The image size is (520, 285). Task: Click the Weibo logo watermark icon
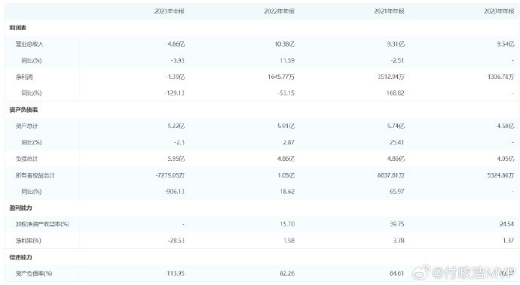coord(421,272)
